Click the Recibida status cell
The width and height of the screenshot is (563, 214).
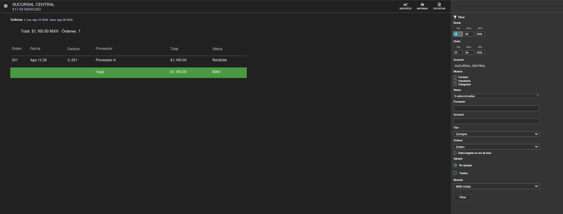[219, 60]
